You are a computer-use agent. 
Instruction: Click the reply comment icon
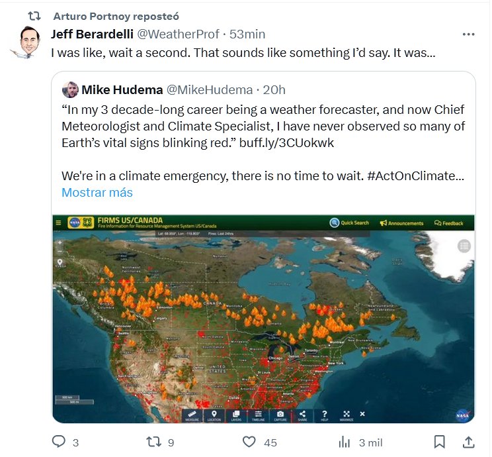click(60, 442)
